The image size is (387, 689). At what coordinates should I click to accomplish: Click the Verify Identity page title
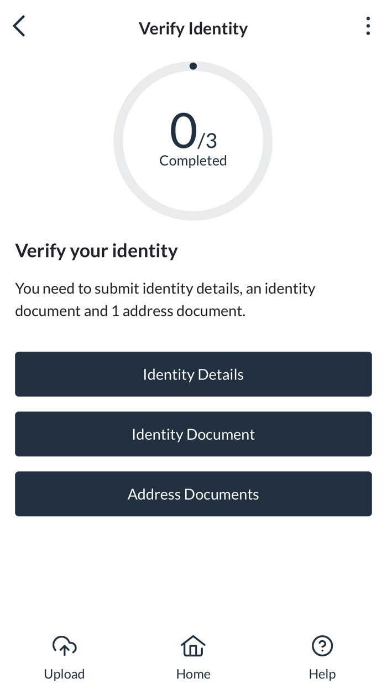click(x=193, y=28)
